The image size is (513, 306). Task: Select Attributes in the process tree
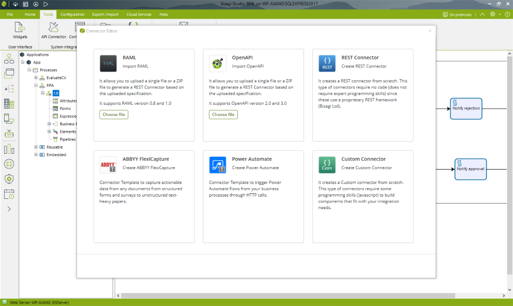tap(68, 101)
